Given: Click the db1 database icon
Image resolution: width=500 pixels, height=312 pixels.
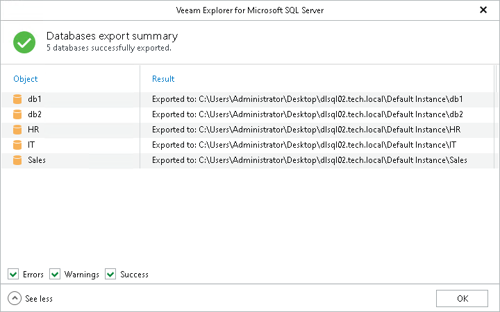Looking at the screenshot, I should pyautogui.click(x=17, y=99).
